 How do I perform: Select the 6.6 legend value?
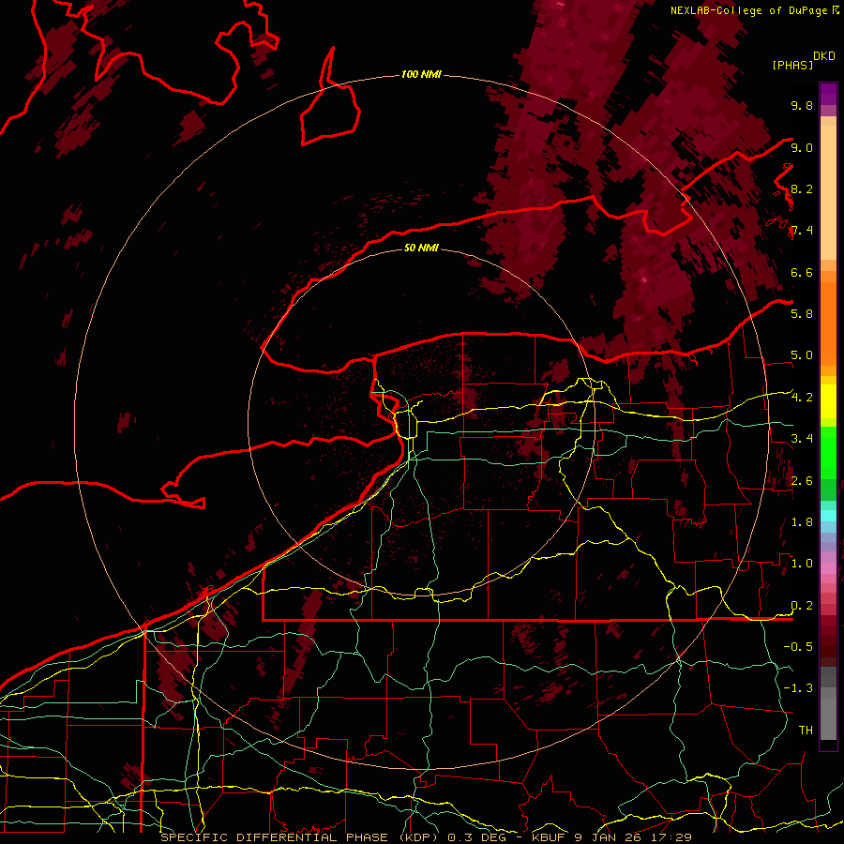802,272
